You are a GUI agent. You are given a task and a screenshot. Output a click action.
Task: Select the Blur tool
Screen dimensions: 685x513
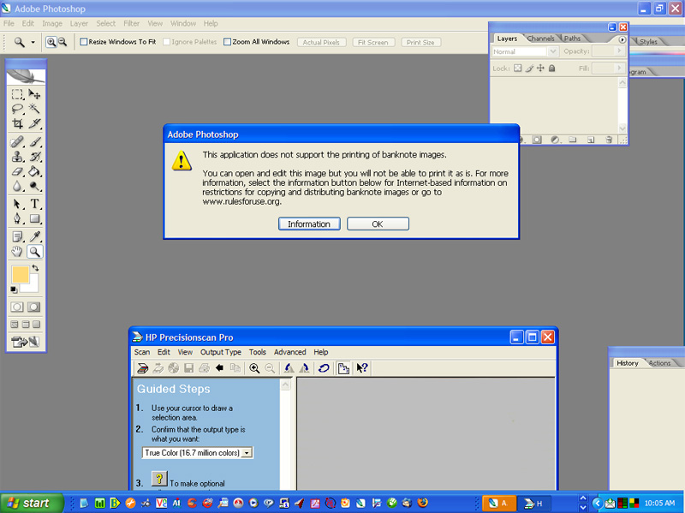[x=17, y=186]
